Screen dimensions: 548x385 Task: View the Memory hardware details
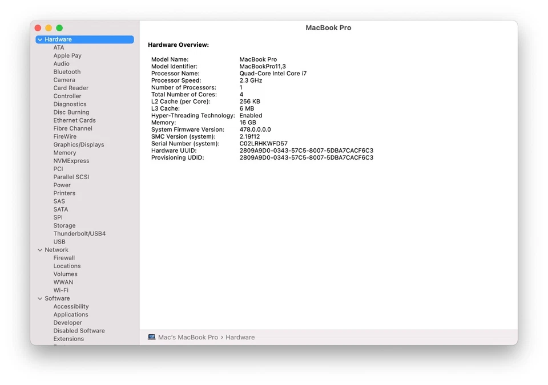tap(65, 152)
